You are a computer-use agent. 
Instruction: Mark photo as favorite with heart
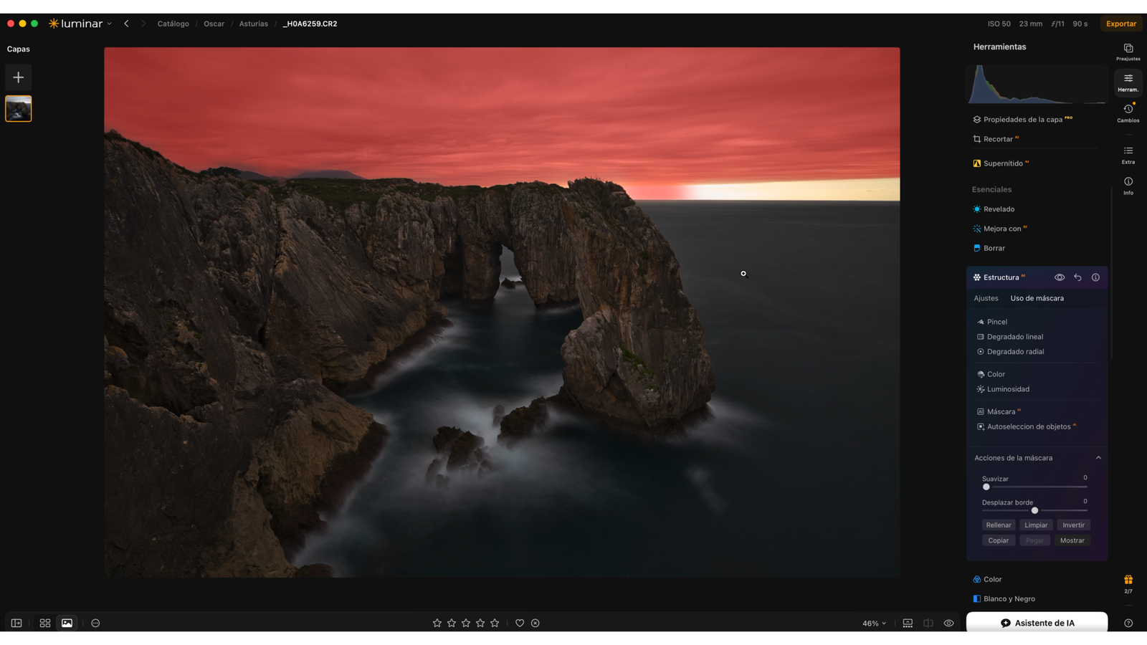(x=520, y=623)
